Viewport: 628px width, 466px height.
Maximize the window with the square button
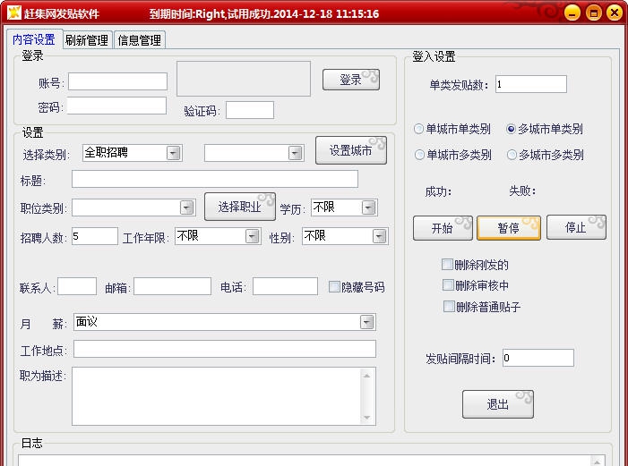pos(594,13)
